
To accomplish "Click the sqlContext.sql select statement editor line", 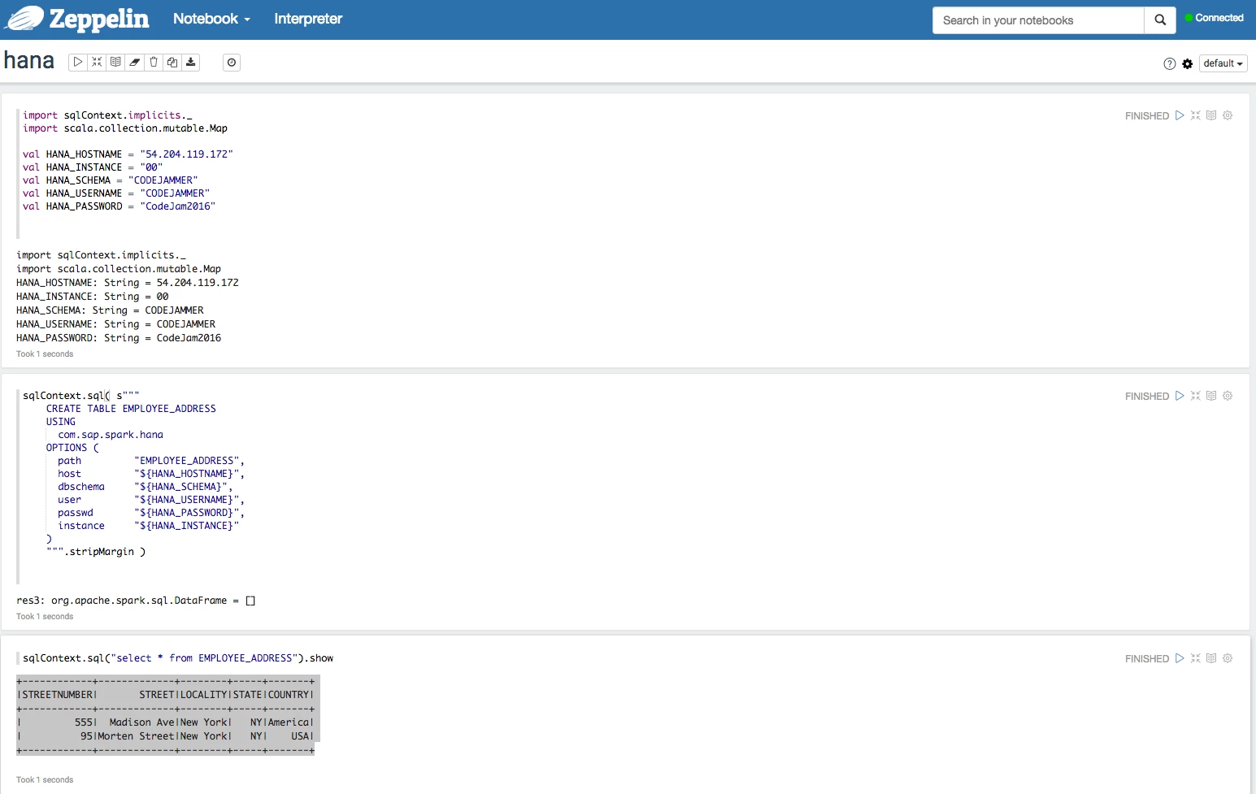I will tap(178, 658).
